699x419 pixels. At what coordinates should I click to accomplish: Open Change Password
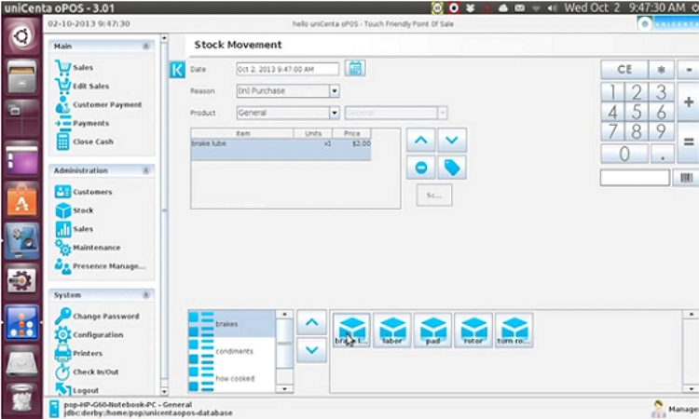(97, 316)
